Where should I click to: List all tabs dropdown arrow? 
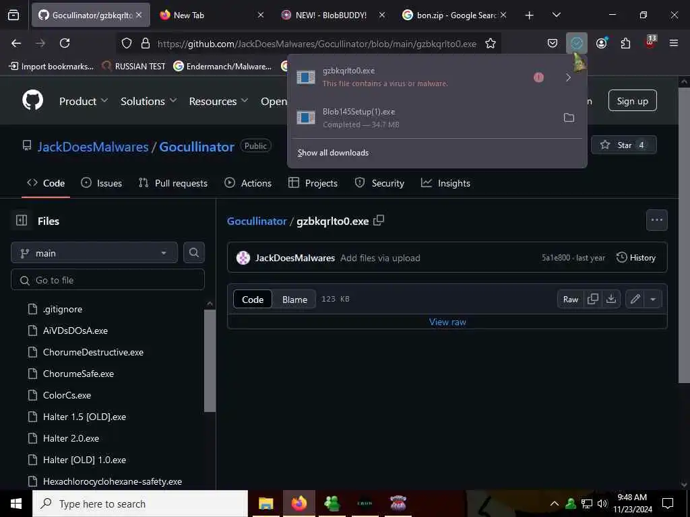[x=556, y=15]
